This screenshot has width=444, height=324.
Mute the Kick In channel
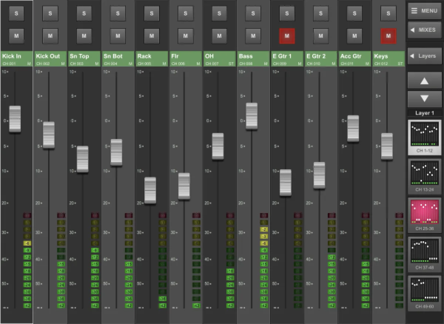[x=16, y=36]
